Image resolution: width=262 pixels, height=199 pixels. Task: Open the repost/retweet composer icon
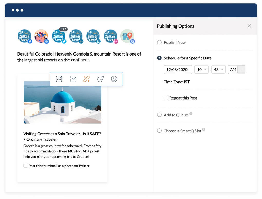click(x=100, y=79)
